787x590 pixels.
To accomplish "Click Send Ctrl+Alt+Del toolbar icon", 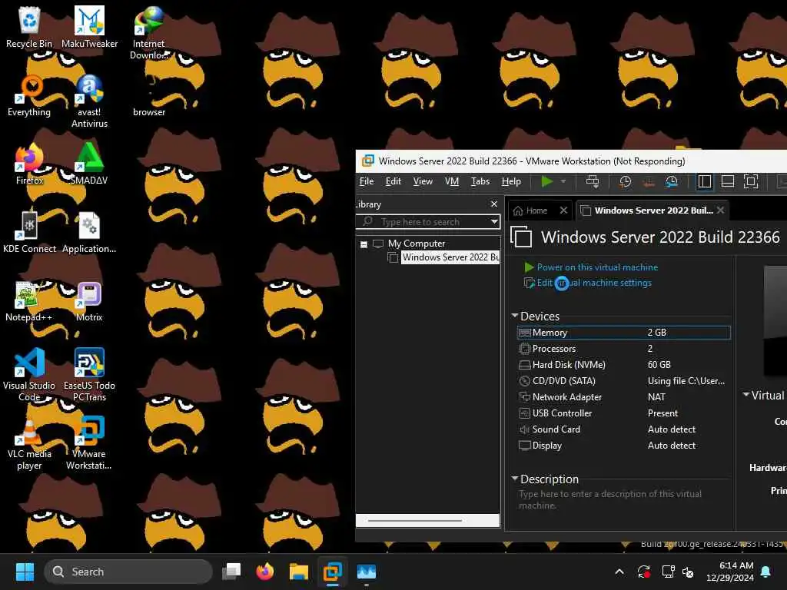I will (x=593, y=181).
